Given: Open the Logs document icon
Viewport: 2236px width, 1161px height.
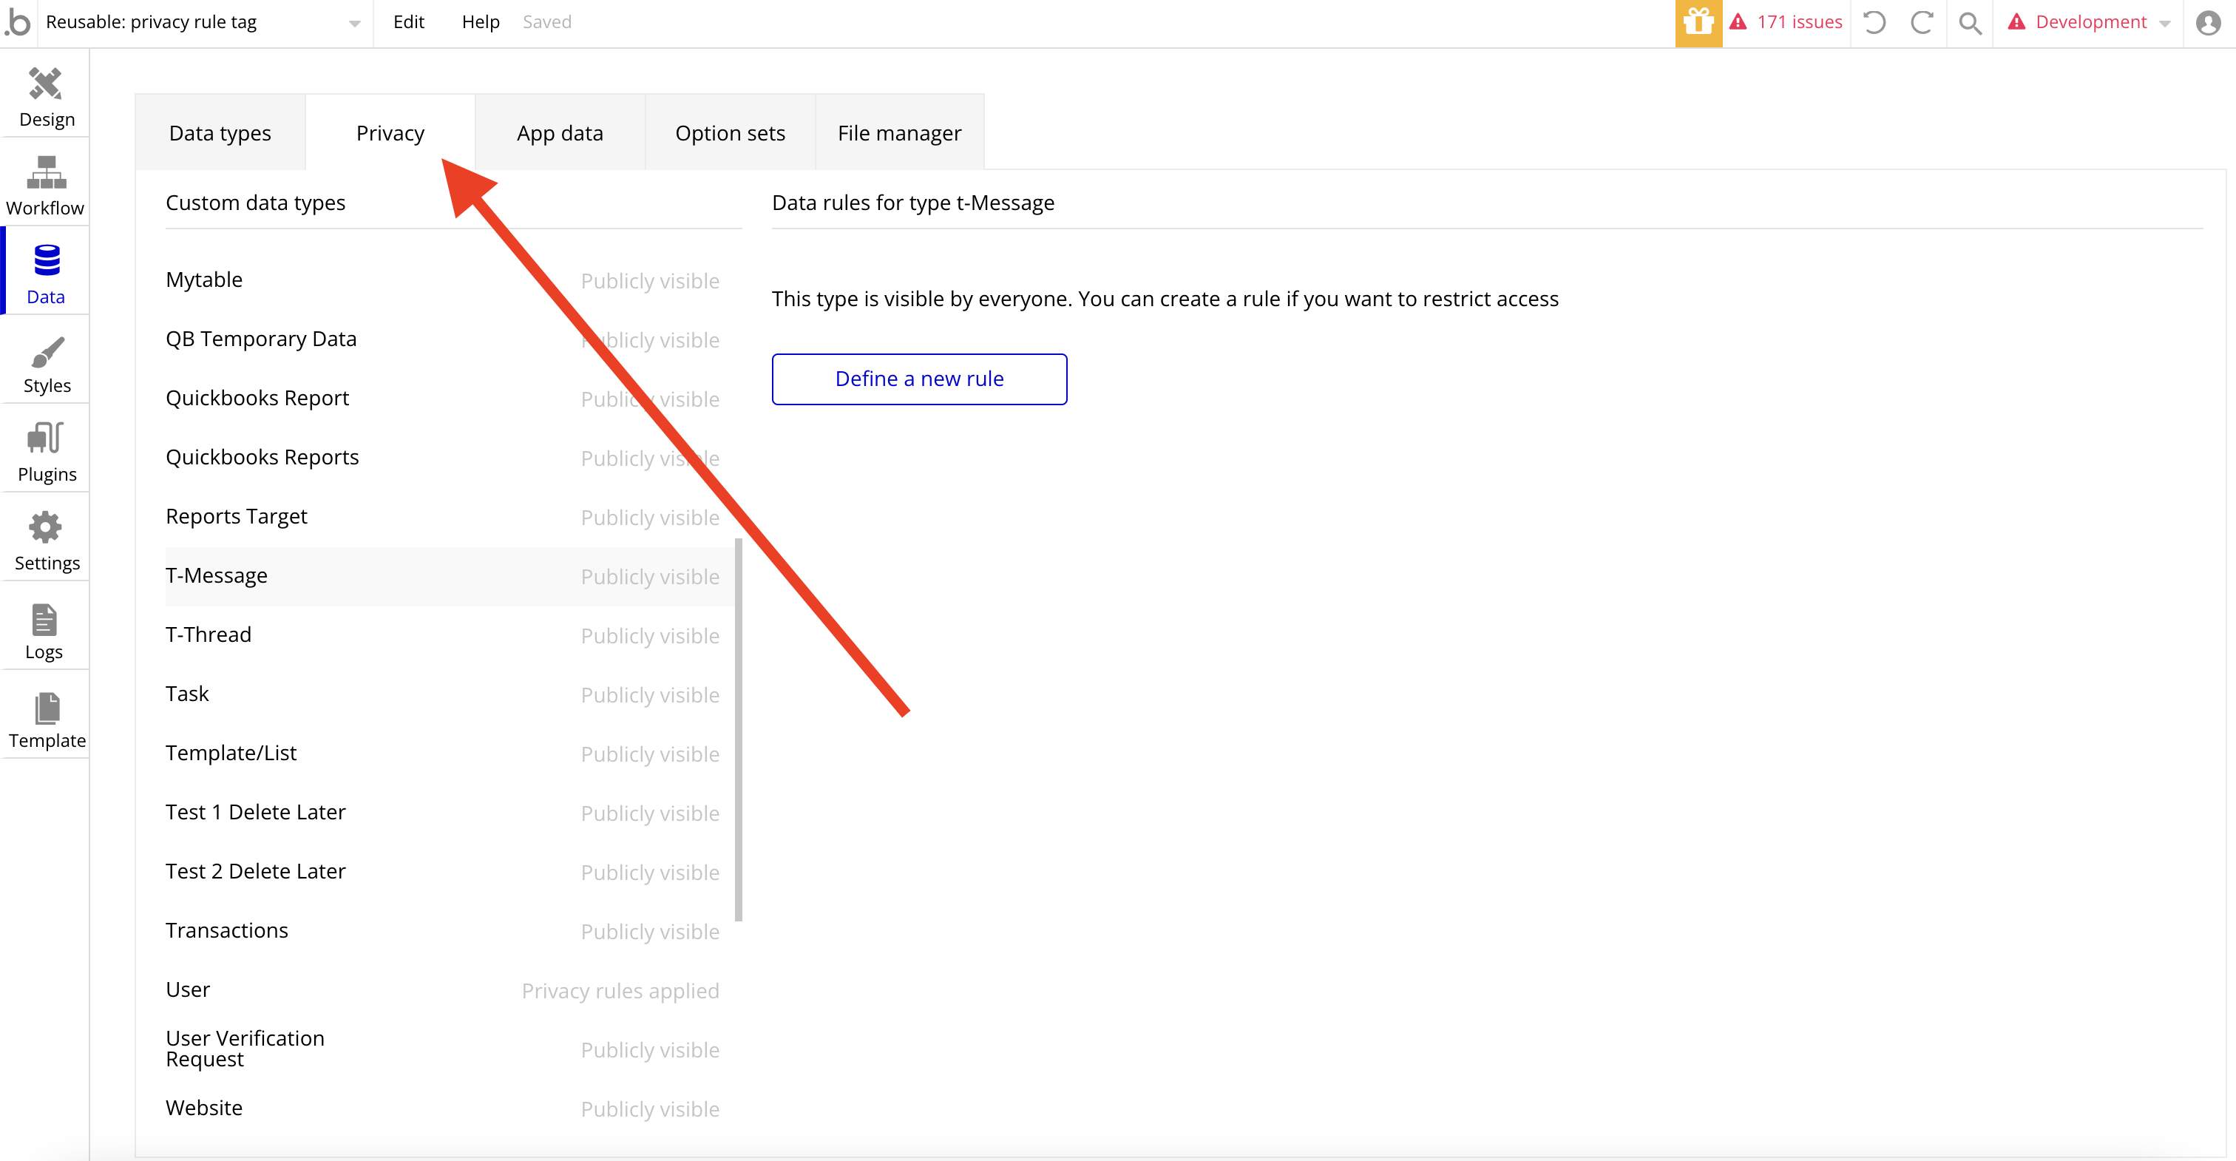Looking at the screenshot, I should coord(44,620).
